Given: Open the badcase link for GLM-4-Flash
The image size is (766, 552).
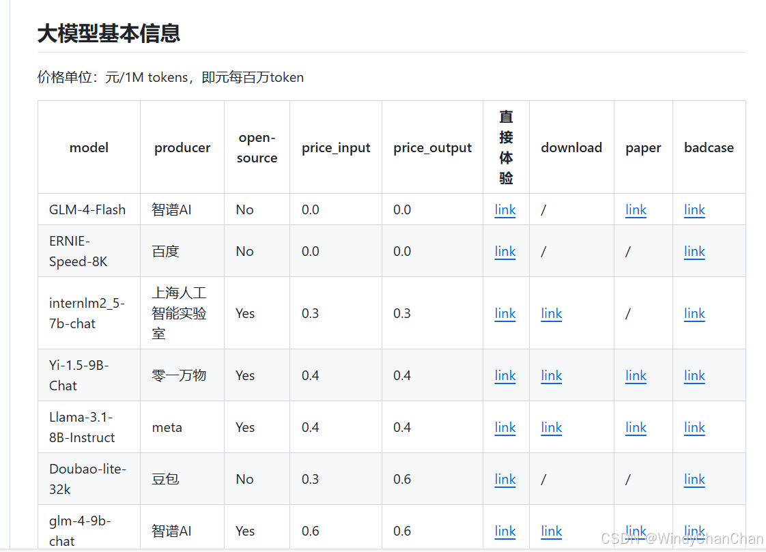Looking at the screenshot, I should pos(694,210).
